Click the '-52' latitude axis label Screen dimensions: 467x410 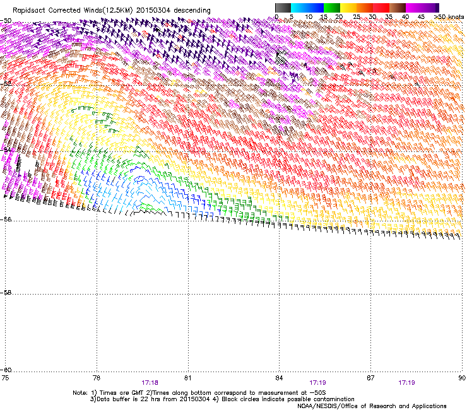pos(6,83)
